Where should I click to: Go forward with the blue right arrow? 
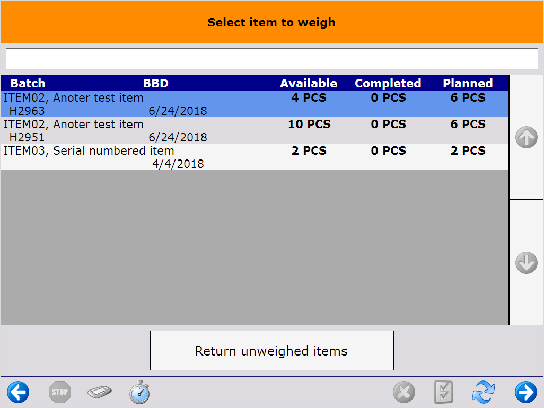click(525, 393)
